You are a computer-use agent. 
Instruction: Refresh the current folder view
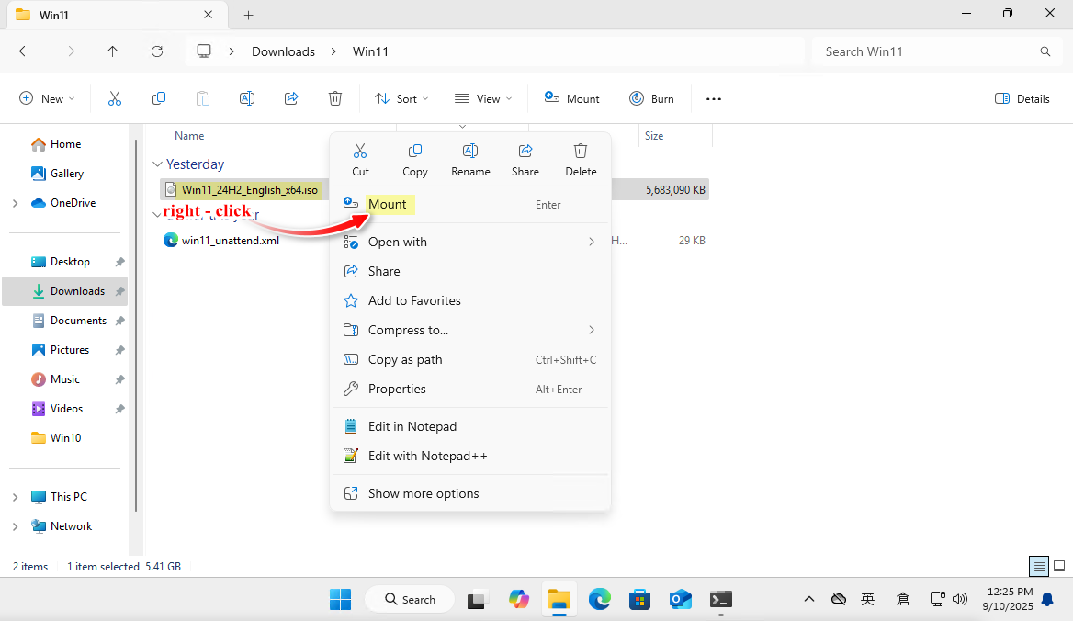[x=157, y=51]
